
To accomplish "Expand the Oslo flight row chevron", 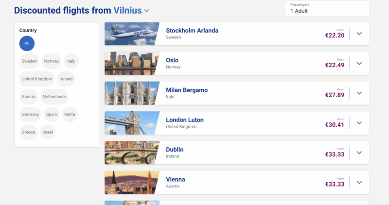I will click(359, 64).
